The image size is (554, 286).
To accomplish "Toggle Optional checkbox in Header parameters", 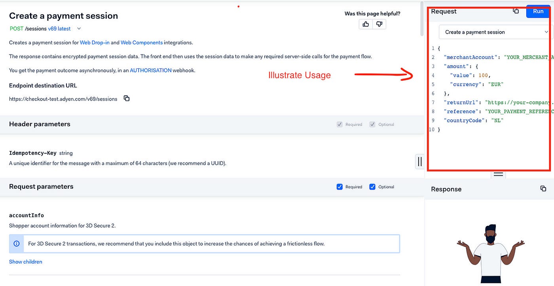I will (x=372, y=124).
